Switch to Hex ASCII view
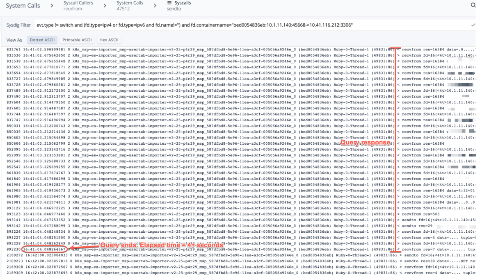Screen dimensions: 480x277 coord(108,40)
